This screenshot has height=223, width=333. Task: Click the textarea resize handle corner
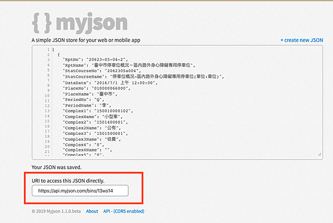(x=320, y=154)
